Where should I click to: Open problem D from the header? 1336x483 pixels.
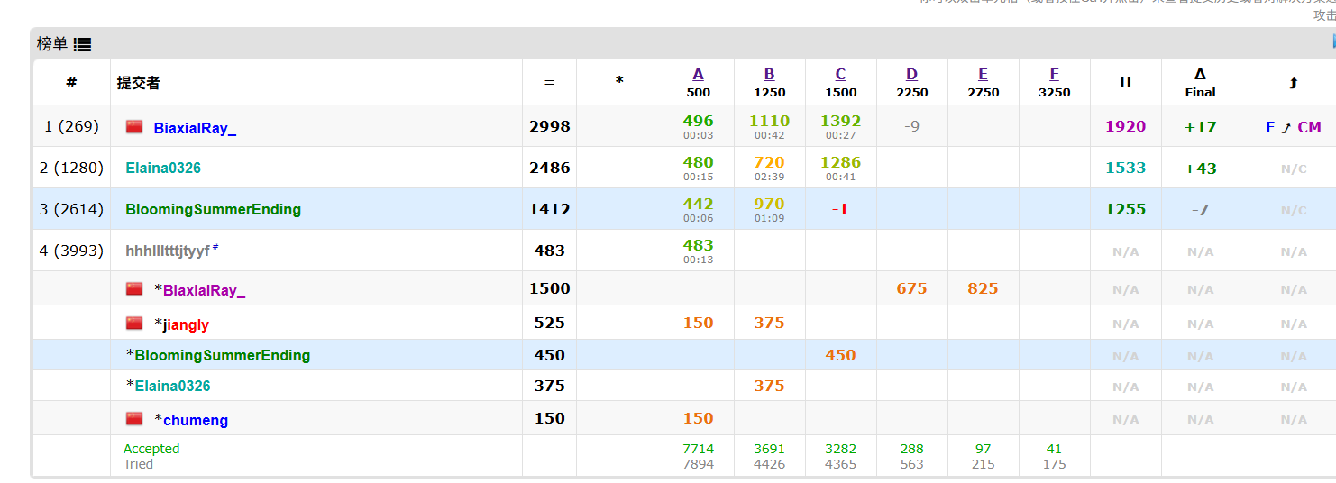911,75
